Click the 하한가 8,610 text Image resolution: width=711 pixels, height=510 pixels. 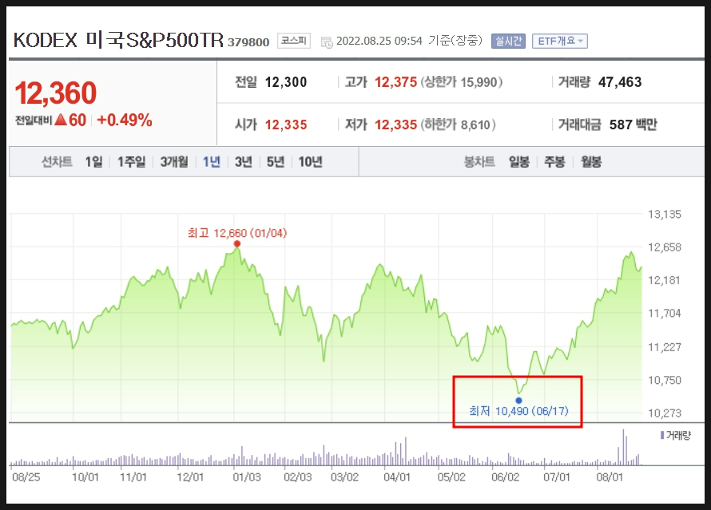pos(458,125)
